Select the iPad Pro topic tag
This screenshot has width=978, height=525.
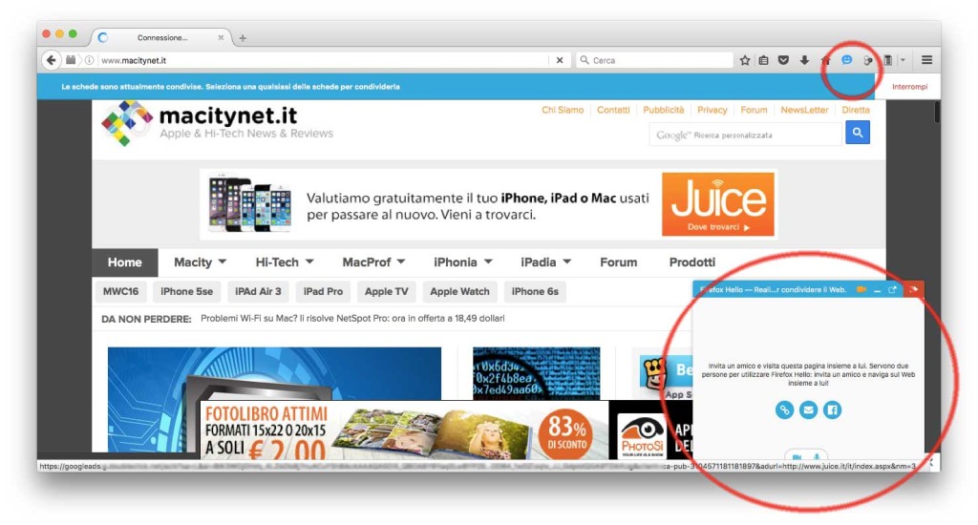(x=323, y=291)
